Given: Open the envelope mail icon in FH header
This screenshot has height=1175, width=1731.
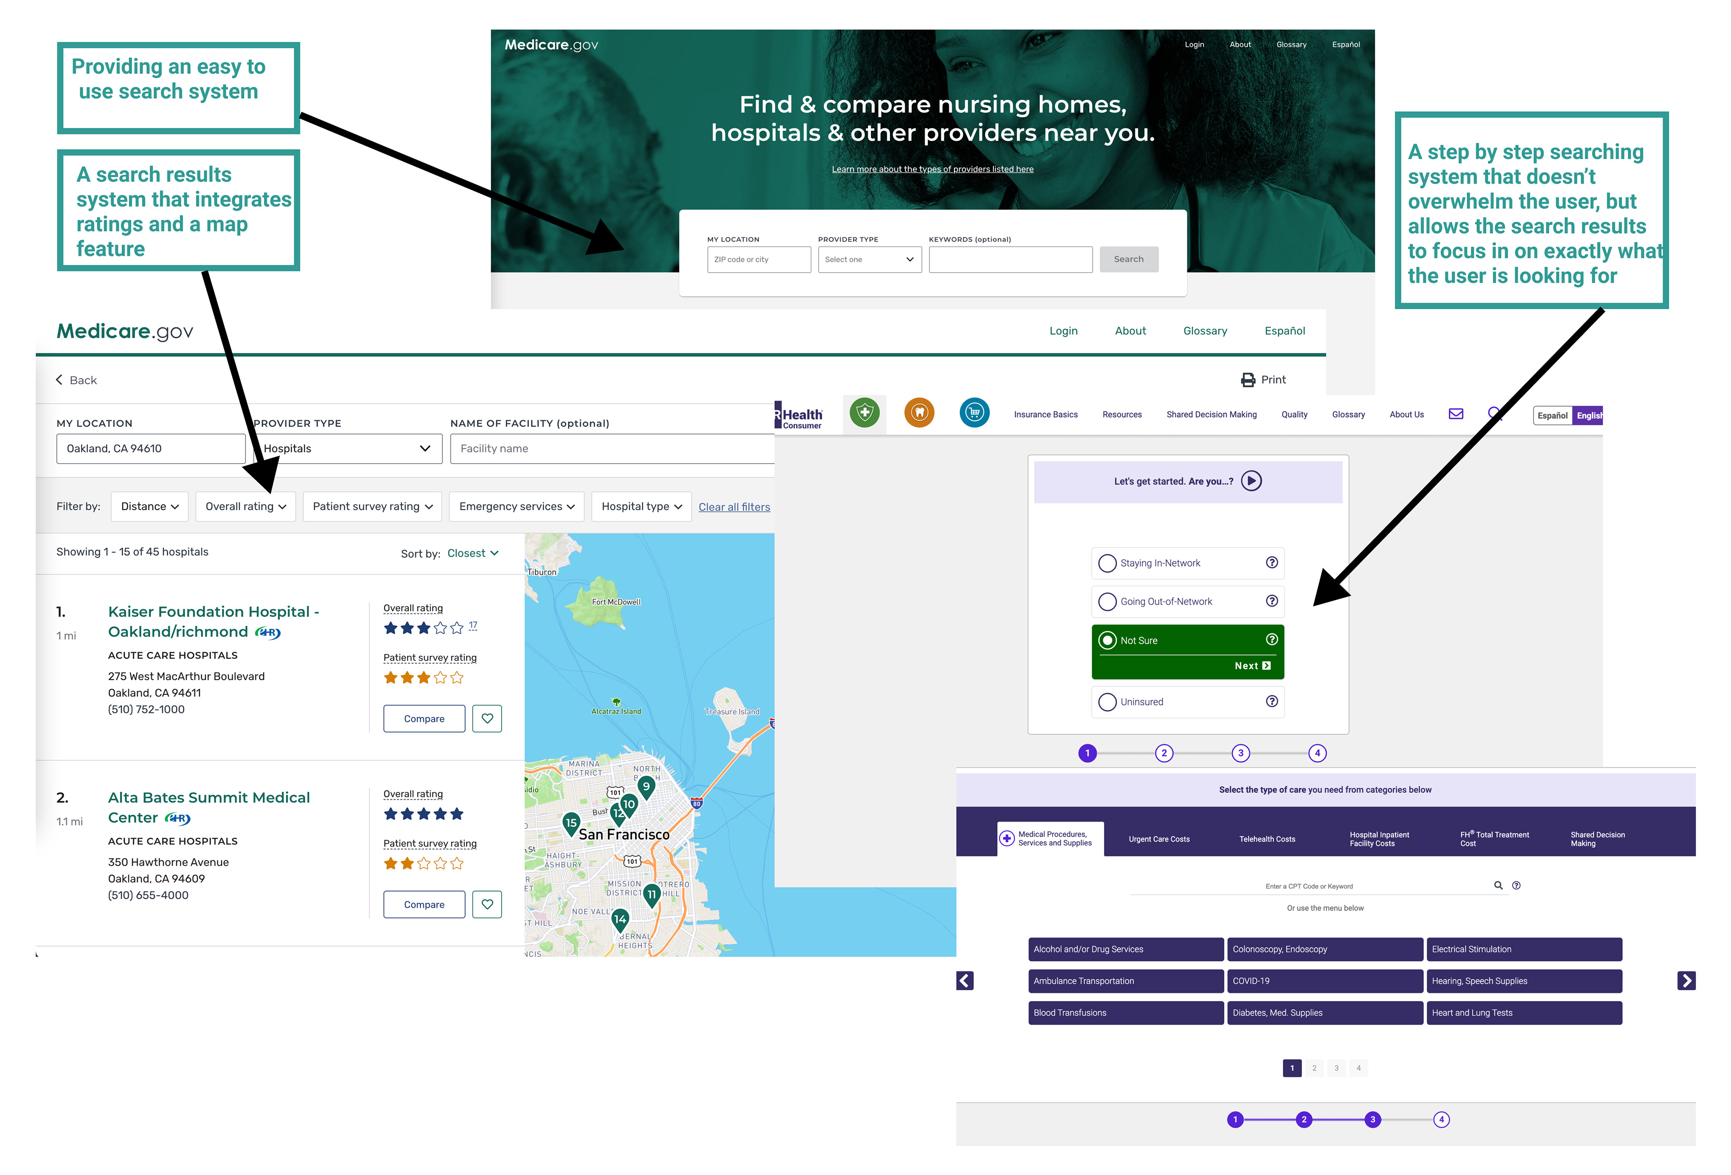Looking at the screenshot, I should pyautogui.click(x=1456, y=414).
